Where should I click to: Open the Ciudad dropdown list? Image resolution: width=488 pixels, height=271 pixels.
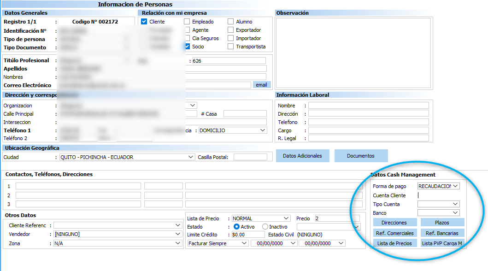click(191, 157)
